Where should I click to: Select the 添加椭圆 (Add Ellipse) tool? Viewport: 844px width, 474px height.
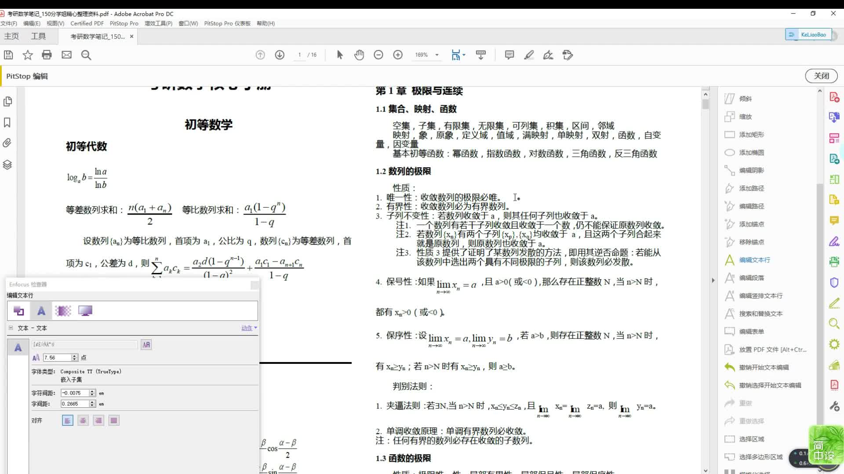coord(750,152)
